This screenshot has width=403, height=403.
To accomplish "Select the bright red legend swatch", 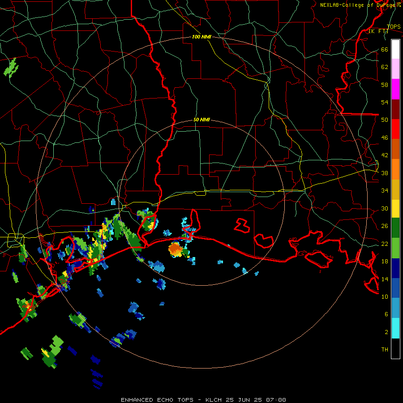I will [x=395, y=129].
